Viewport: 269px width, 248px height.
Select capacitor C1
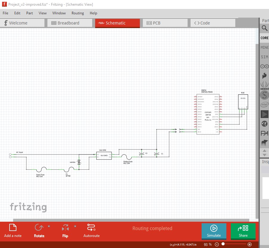click(157, 153)
